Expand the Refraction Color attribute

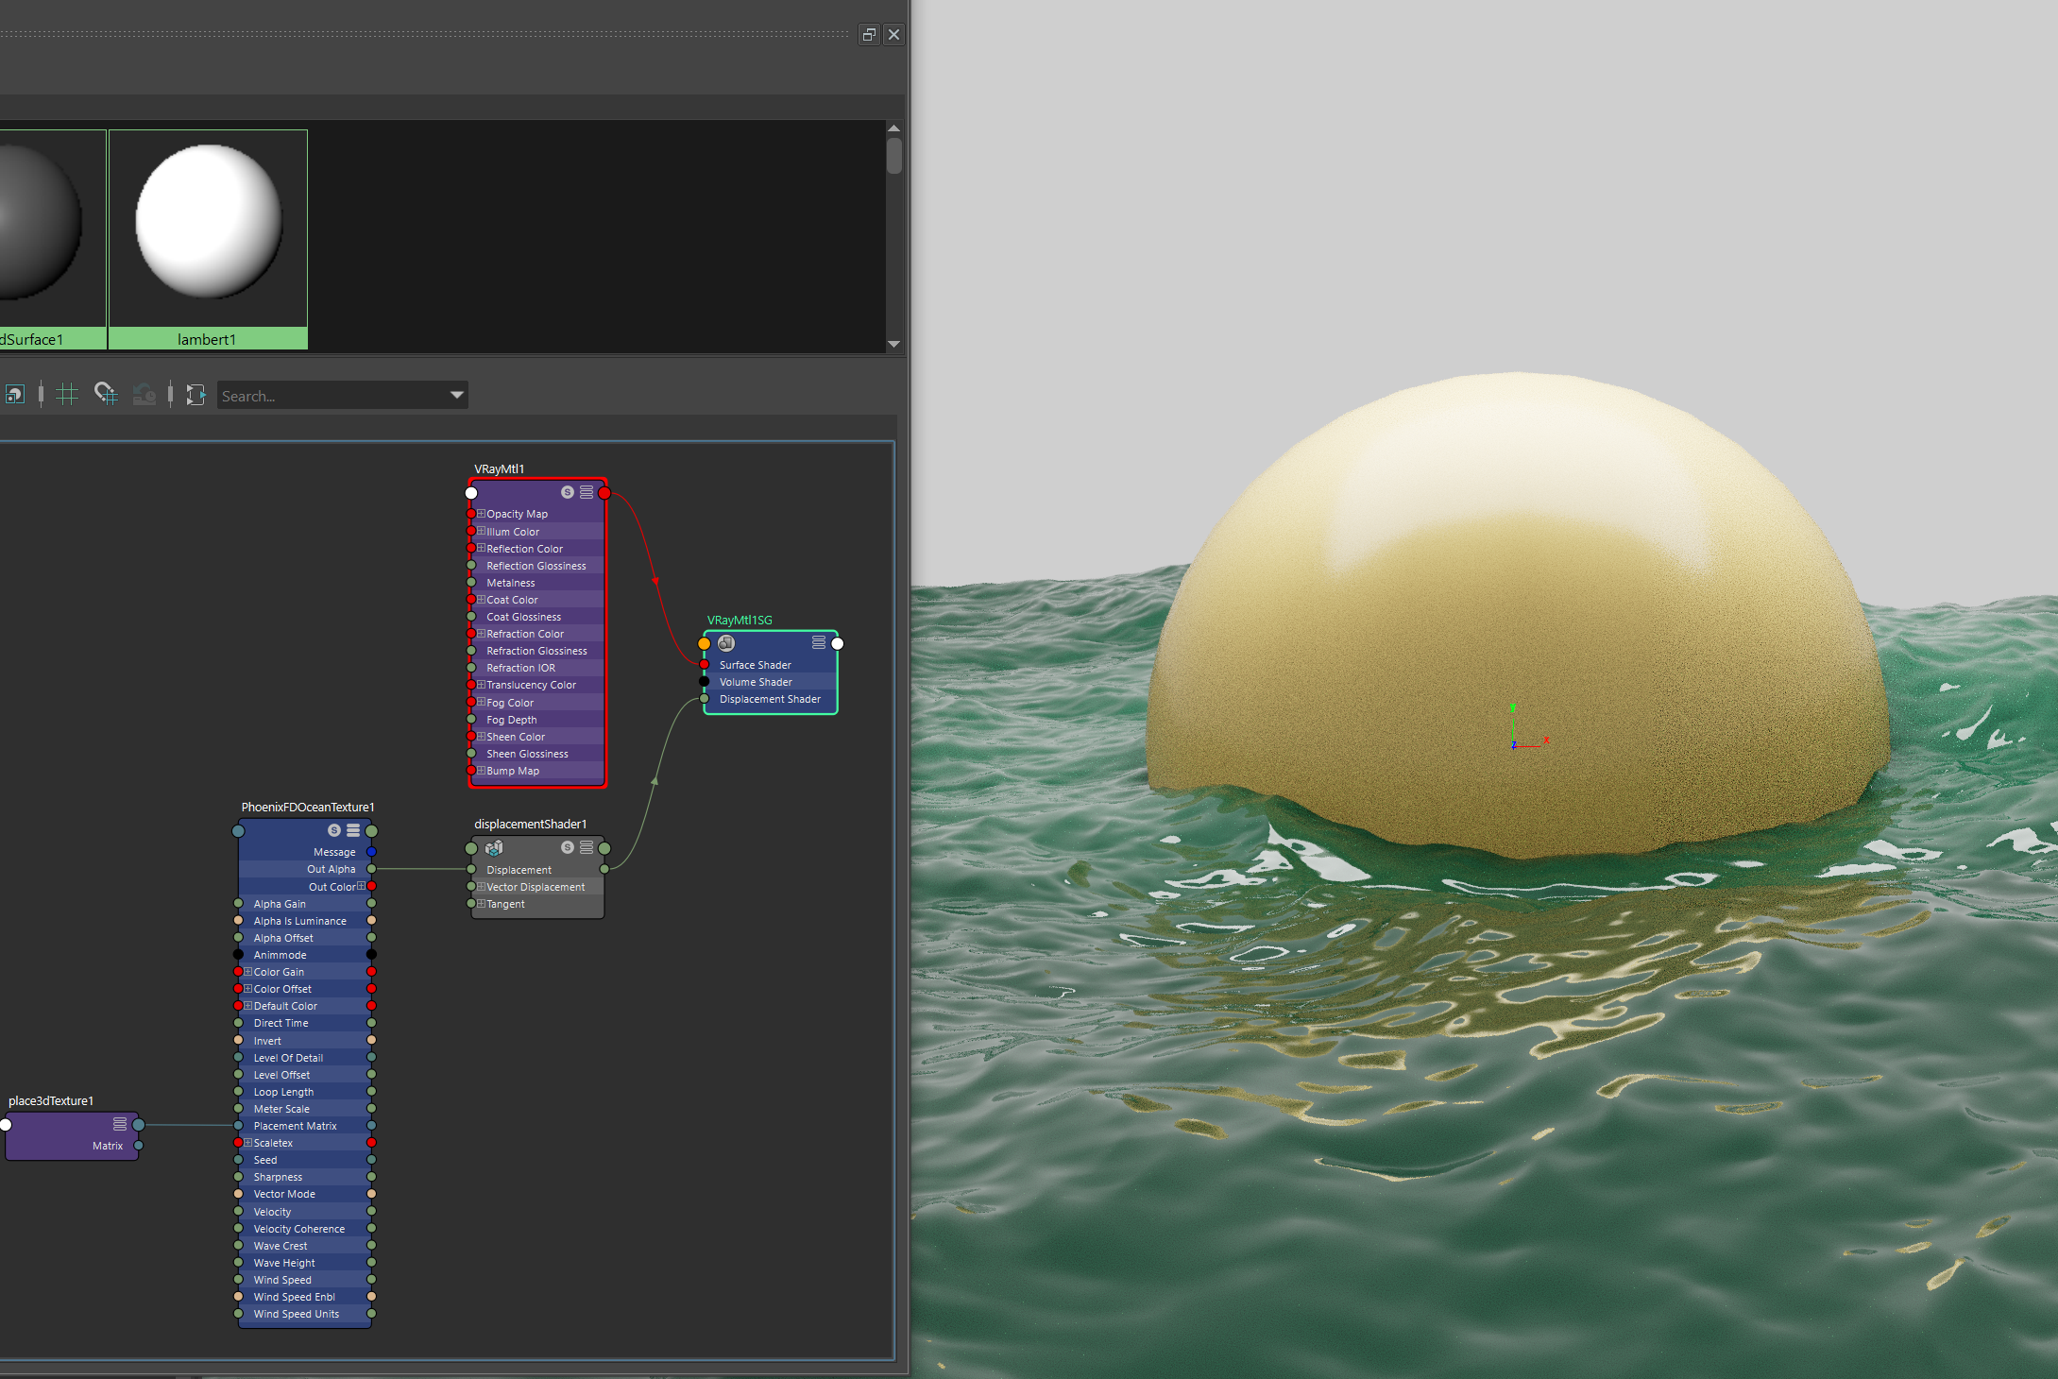(x=481, y=633)
